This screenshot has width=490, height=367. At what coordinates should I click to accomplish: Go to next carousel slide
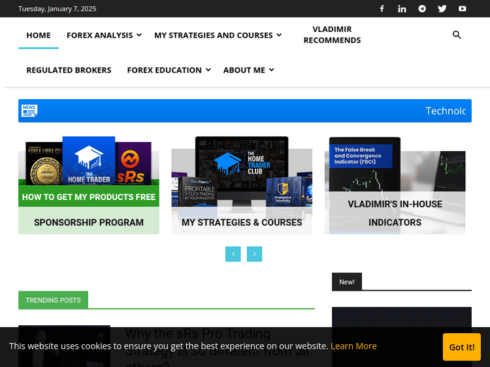coord(254,254)
